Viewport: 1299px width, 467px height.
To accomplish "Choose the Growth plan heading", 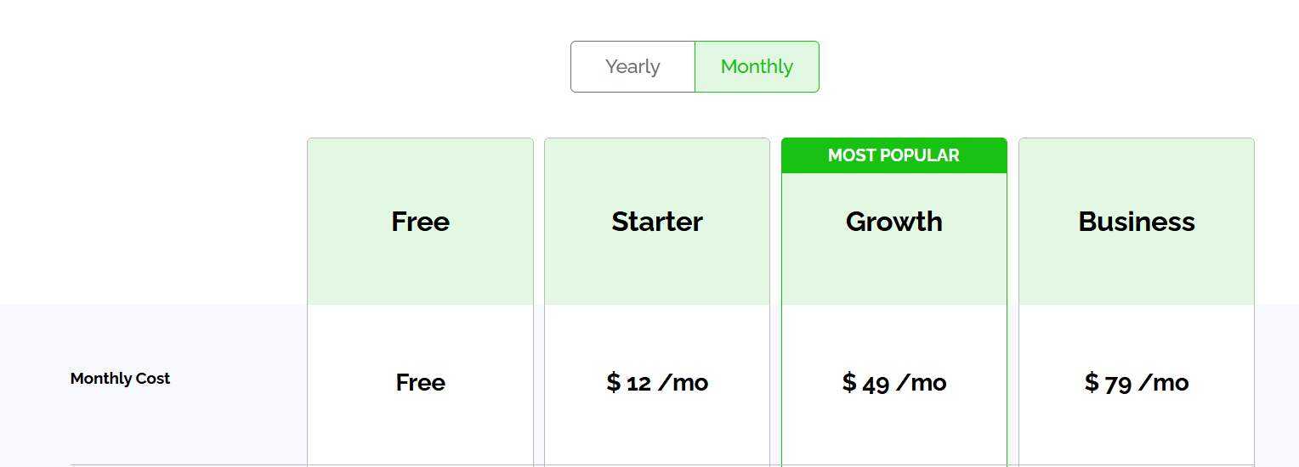I will click(893, 222).
